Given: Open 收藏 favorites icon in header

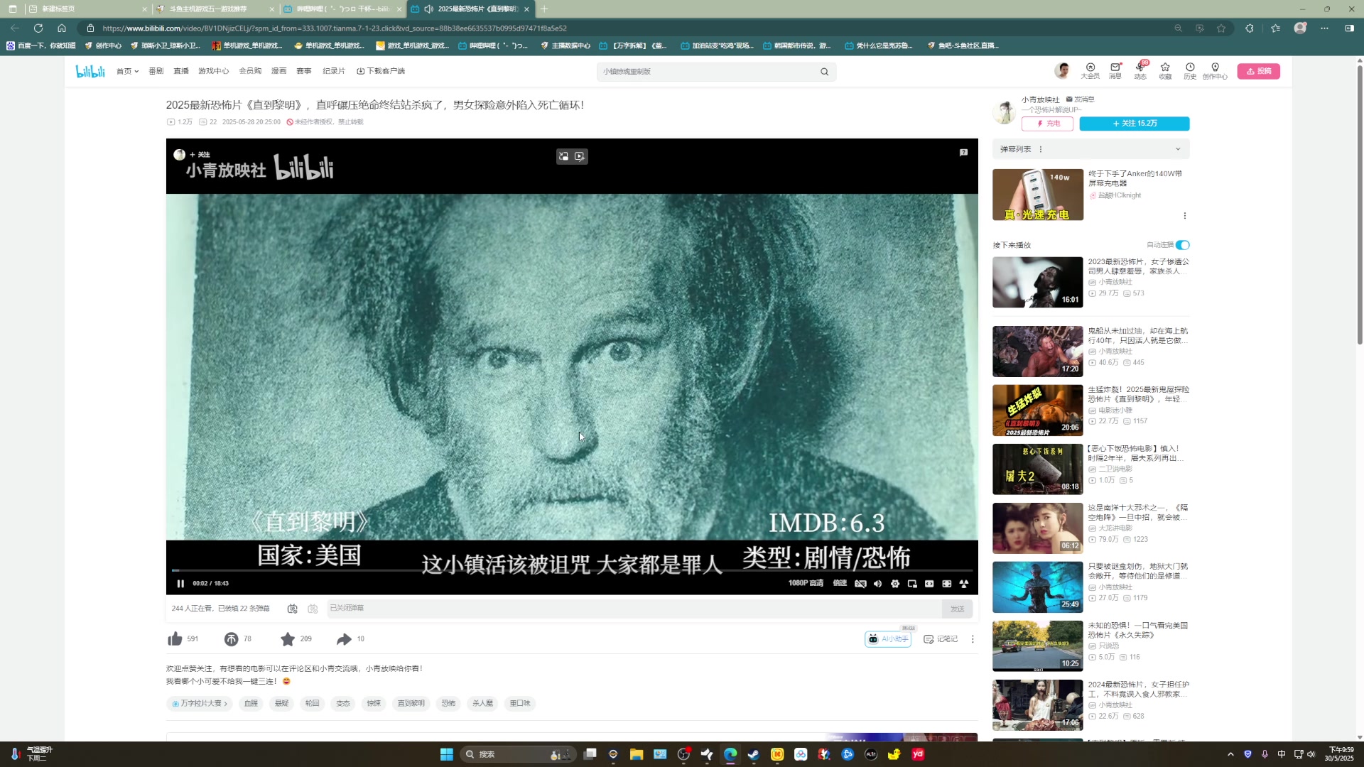Looking at the screenshot, I should point(1165,70).
